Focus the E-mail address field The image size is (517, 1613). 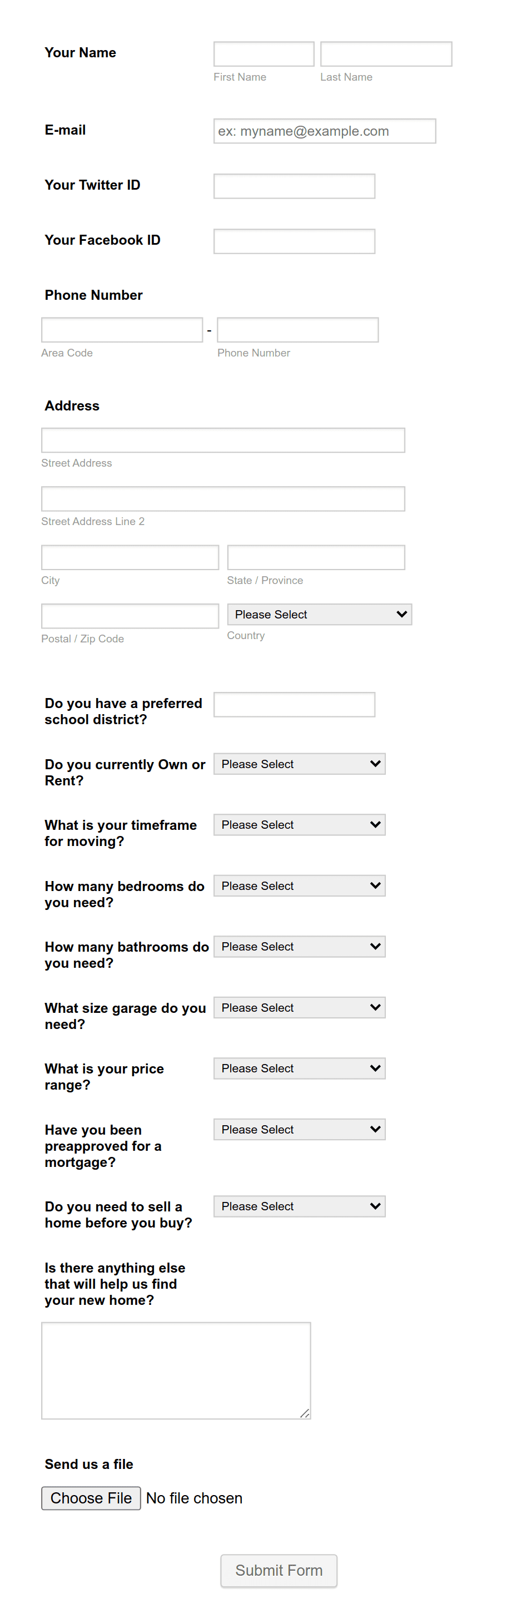coord(324,131)
